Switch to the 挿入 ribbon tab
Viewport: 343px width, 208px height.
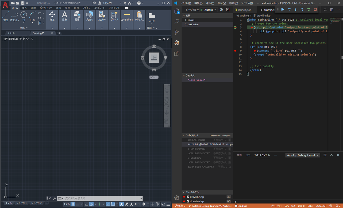coord(24,8)
